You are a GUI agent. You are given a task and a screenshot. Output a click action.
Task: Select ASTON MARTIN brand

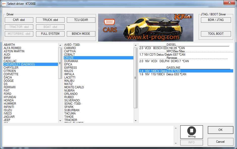click(31, 51)
